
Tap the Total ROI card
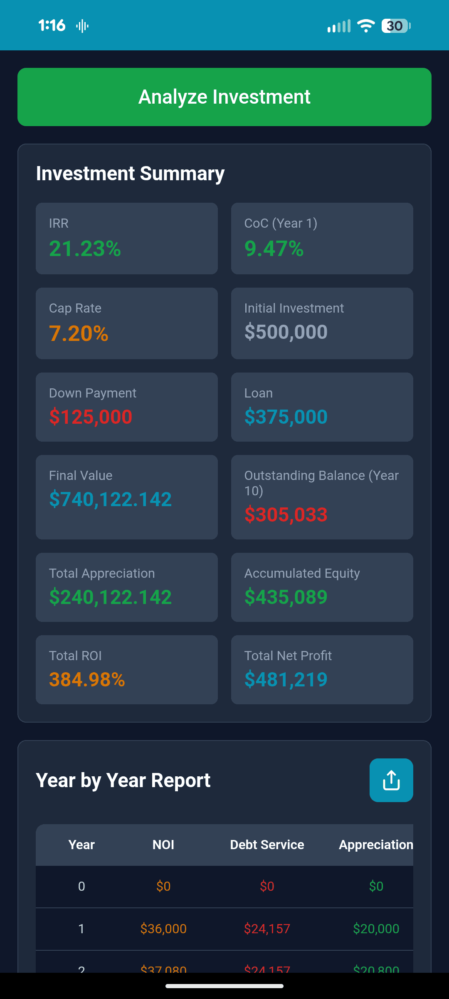point(126,669)
